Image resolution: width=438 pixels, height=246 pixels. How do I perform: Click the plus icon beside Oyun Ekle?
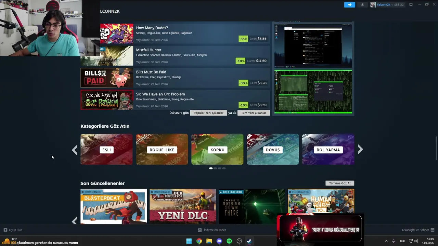5,230
